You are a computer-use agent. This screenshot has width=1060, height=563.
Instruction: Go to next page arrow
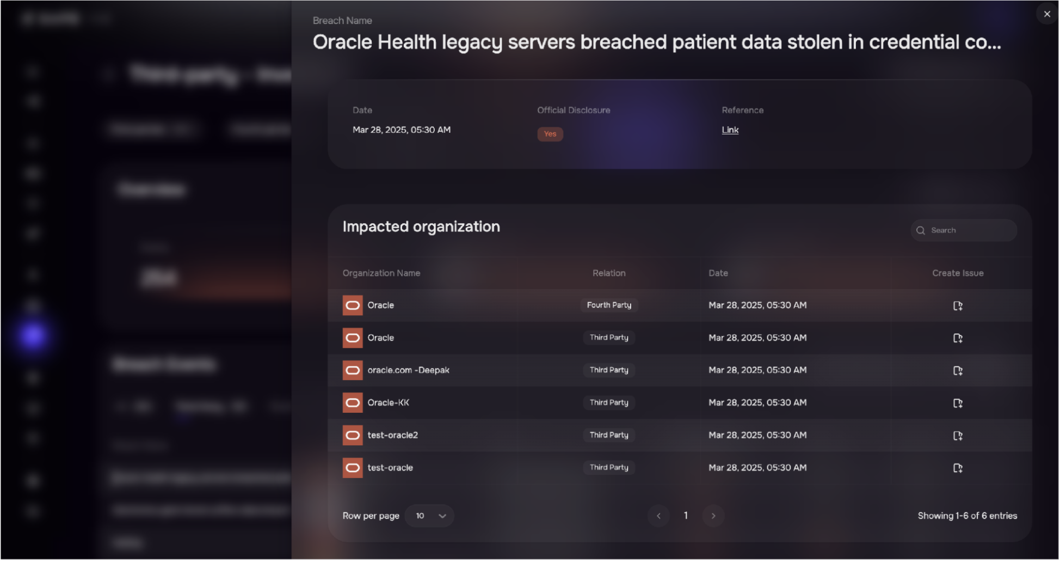point(713,516)
